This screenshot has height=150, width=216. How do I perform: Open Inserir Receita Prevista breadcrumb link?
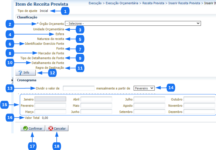coord(184,3)
